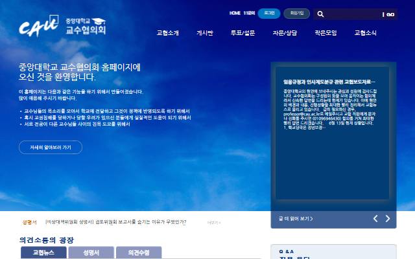415x259 pixels.
Task: Open the 1:1문의 link
Action: [x=249, y=13]
